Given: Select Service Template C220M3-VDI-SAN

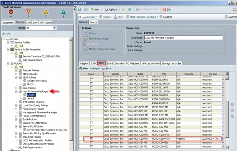Looking at the screenshot, I should point(41,57).
